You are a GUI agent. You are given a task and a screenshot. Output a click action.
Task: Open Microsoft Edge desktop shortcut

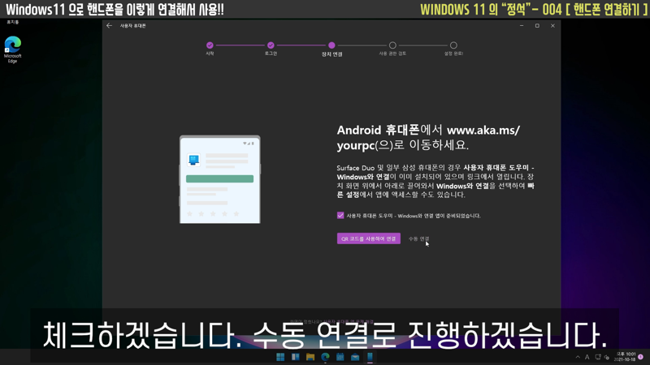pos(12,49)
